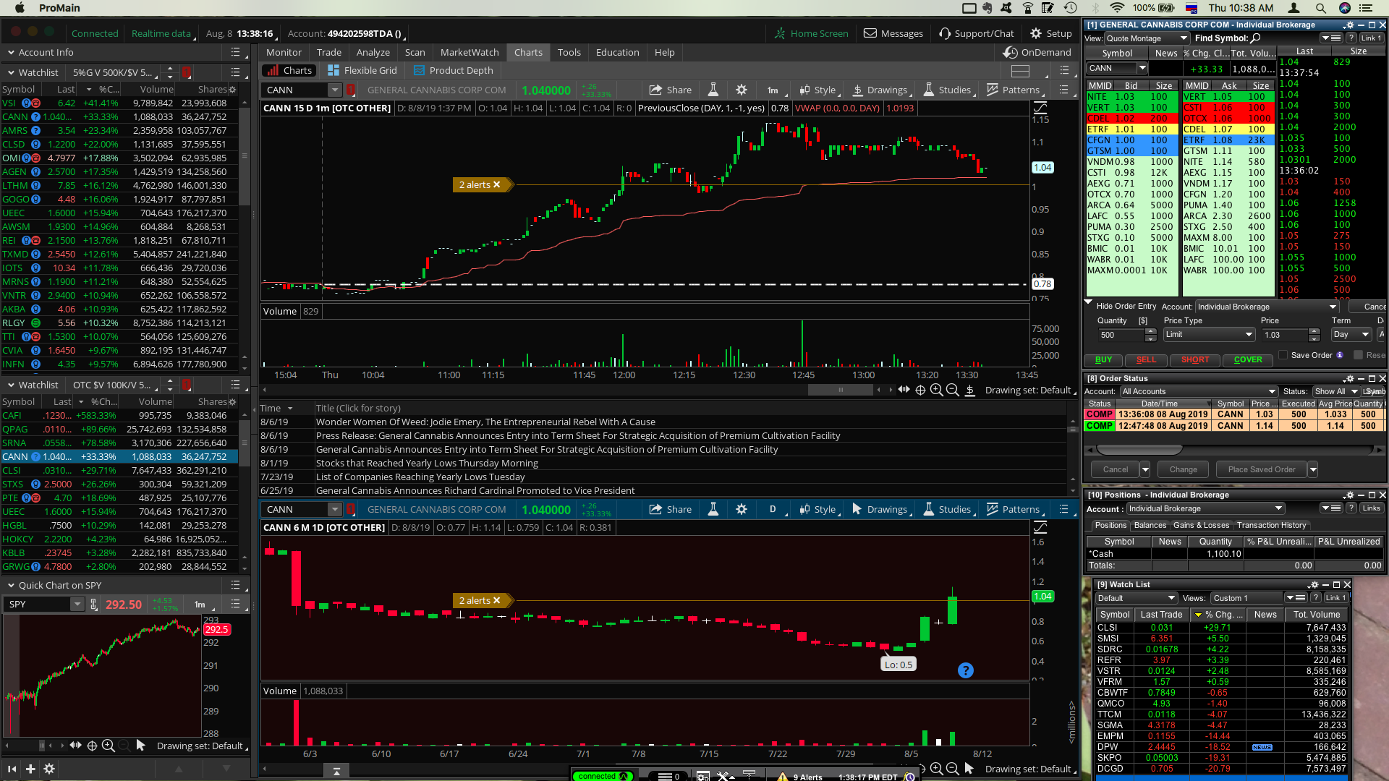Open Price Type Limit dropdown

pyautogui.click(x=1208, y=335)
